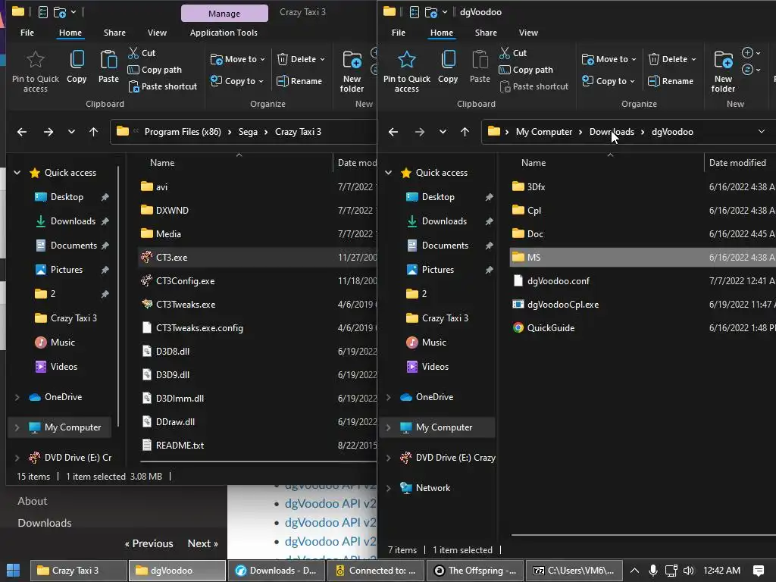Screen dimensions: 776x582
Task: Go back in Crazy Taxi 3 window
Action: point(22,132)
